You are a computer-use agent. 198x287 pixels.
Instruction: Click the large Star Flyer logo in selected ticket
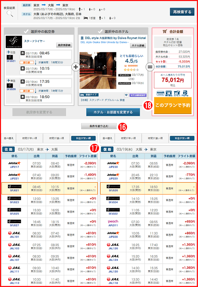(14, 41)
